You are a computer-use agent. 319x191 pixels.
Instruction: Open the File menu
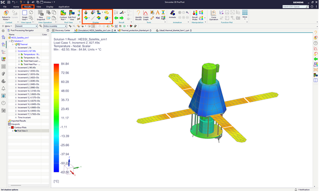pyautogui.click(x=5, y=7)
